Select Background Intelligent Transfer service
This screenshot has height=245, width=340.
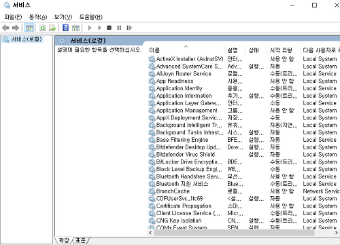[x=189, y=125]
